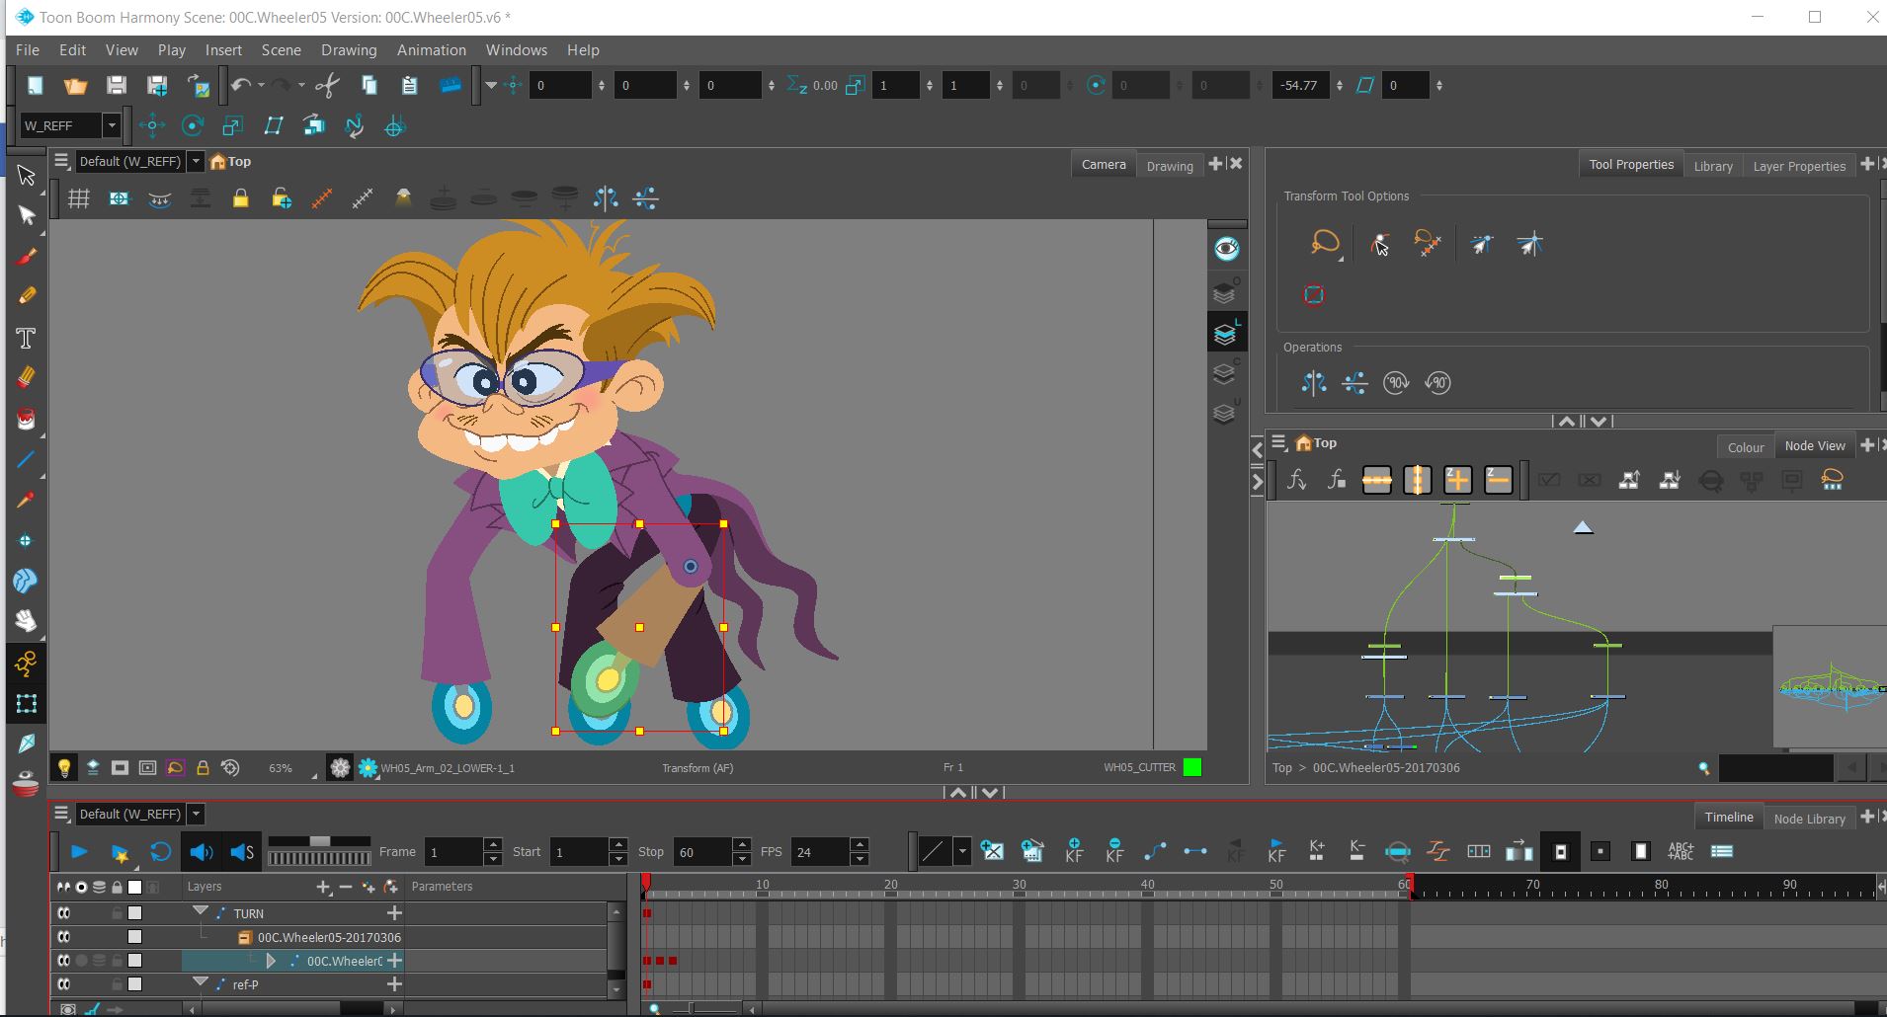Open the W_REFF workspace dropdown
Viewport: 1887px width, 1017px height.
tap(112, 125)
